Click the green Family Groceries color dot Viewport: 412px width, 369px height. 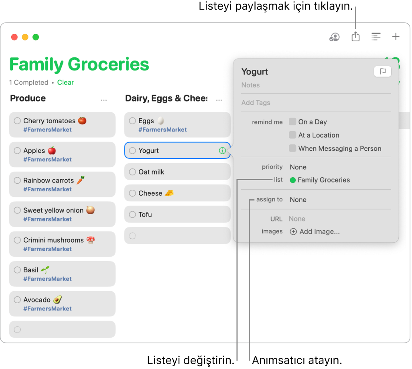(x=293, y=180)
